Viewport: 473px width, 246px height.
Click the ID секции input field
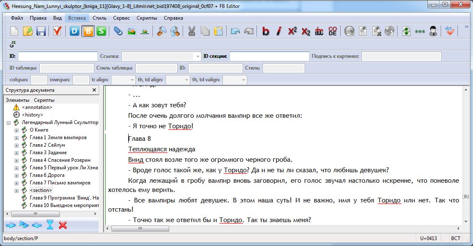[269, 56]
